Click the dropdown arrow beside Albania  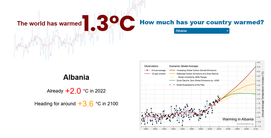[x=227, y=31]
